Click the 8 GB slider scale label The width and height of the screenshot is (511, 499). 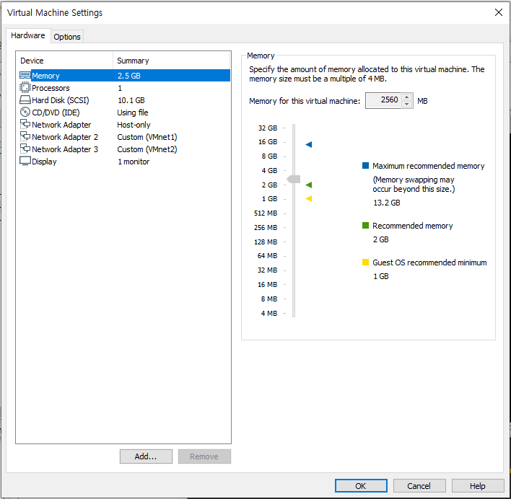pos(269,156)
